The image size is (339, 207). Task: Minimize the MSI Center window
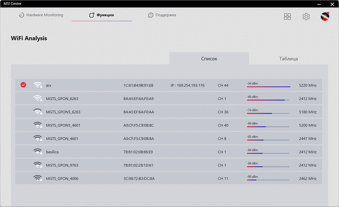[319, 4]
